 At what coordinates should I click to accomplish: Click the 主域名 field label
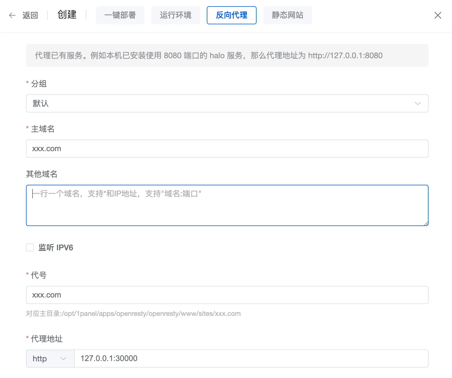(43, 129)
